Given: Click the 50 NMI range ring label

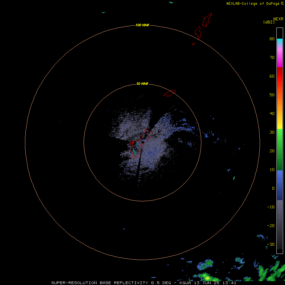Looking at the screenshot, I should click(142, 84).
